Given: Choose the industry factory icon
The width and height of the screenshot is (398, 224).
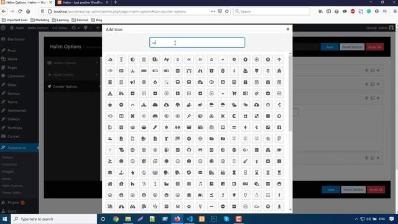Looking at the screenshot, I should [167, 184].
